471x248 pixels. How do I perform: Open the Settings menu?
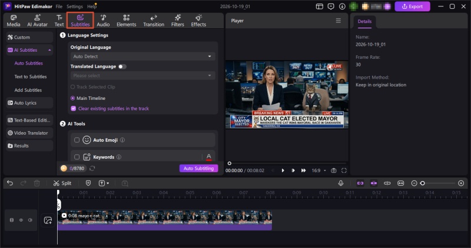[75, 6]
